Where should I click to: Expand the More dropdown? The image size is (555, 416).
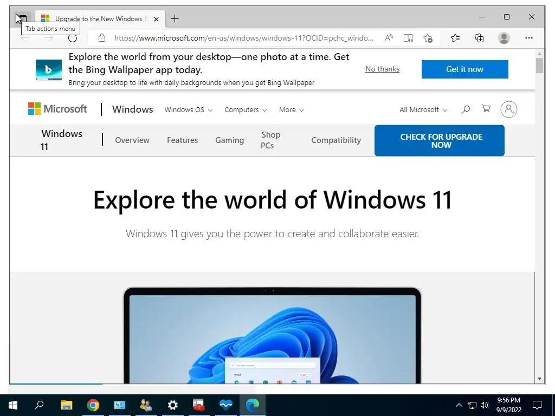click(291, 109)
